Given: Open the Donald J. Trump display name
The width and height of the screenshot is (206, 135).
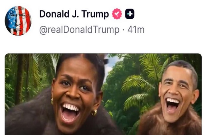Looking at the screenshot, I should click(74, 14).
